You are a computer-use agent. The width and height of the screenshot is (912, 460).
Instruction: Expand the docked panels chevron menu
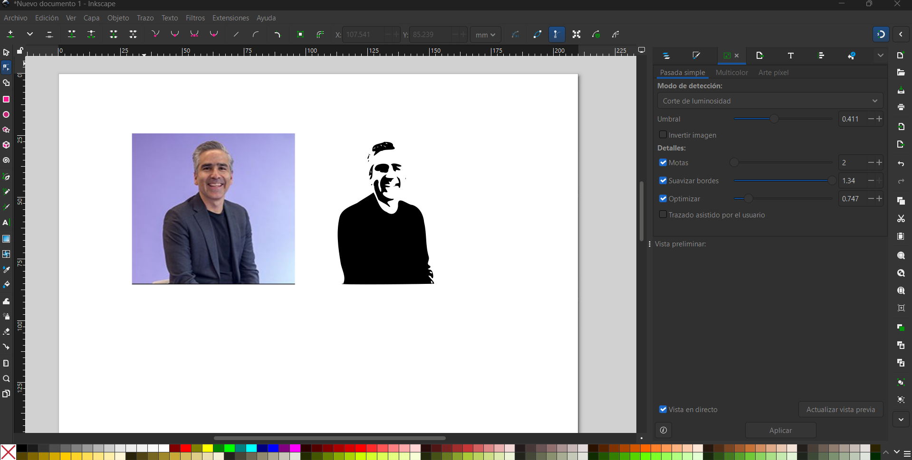(x=880, y=56)
